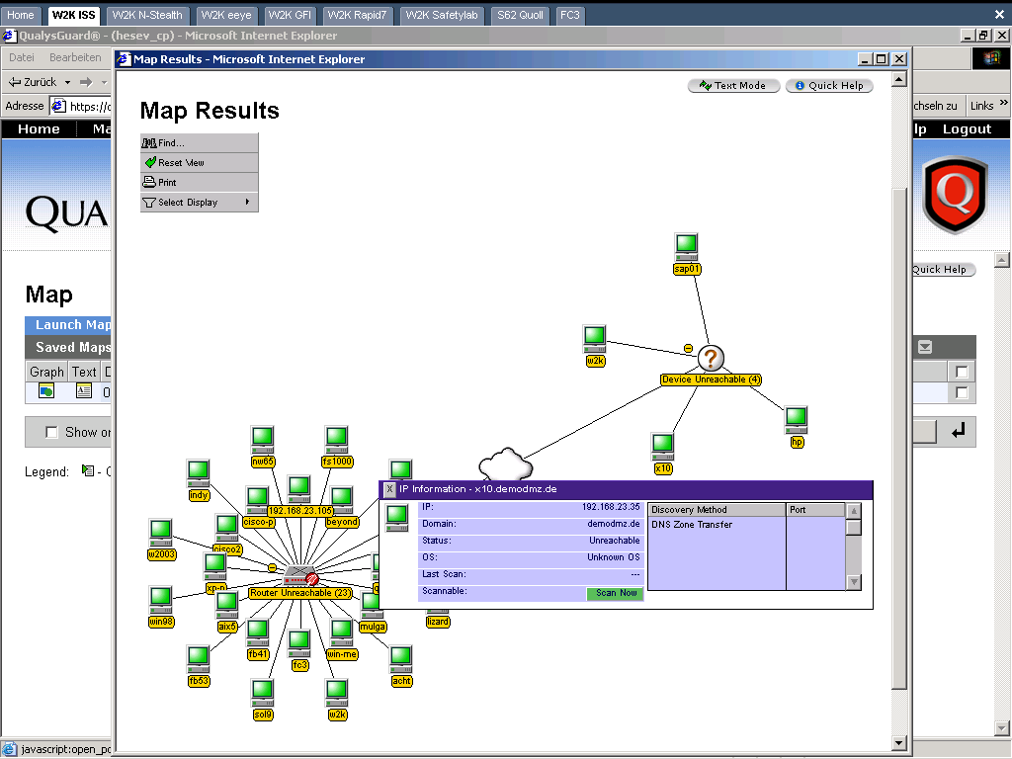This screenshot has height=759, width=1012.
Task: Open the Zurück history dropdown arrow
Action: pos(67,82)
